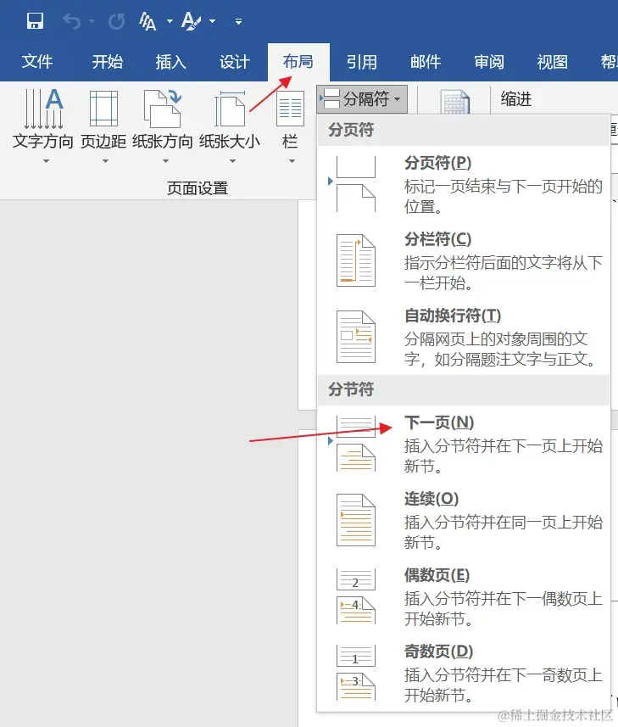
Task: Click the 分栏符(C) column break thumbnail icon
Action: point(356,260)
